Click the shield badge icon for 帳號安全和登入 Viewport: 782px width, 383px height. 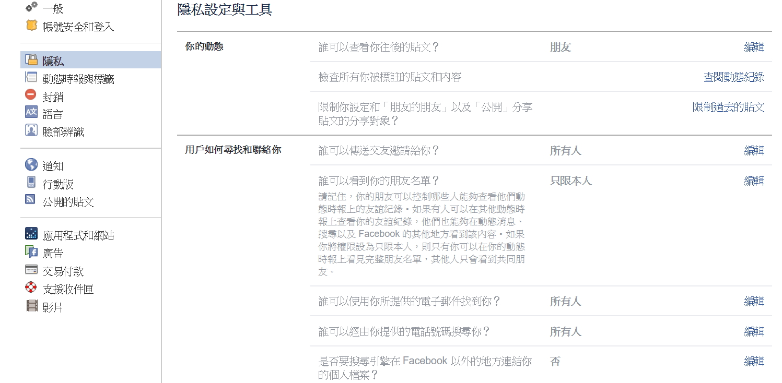(31, 26)
